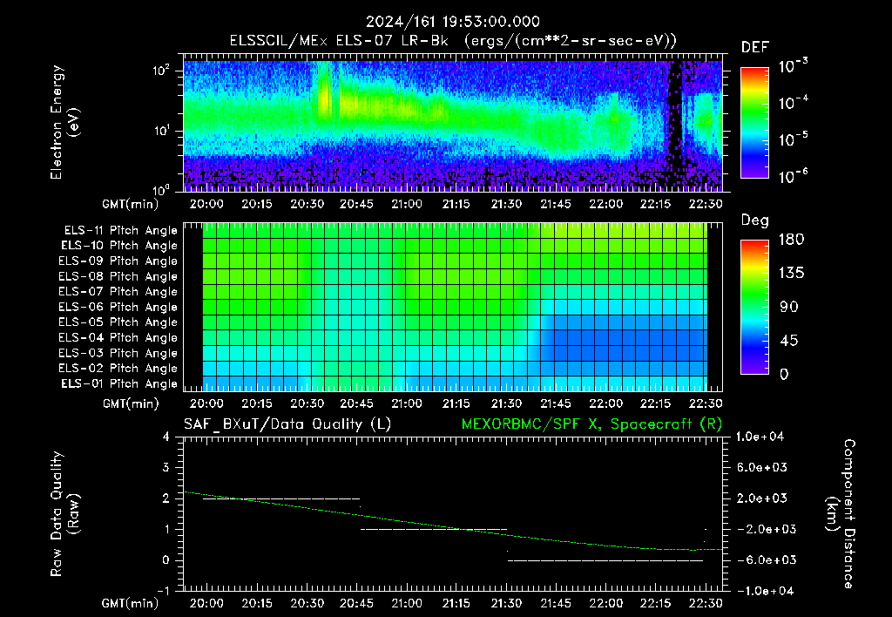Select the ELS-01 Pitch Angle row label

coord(118,383)
